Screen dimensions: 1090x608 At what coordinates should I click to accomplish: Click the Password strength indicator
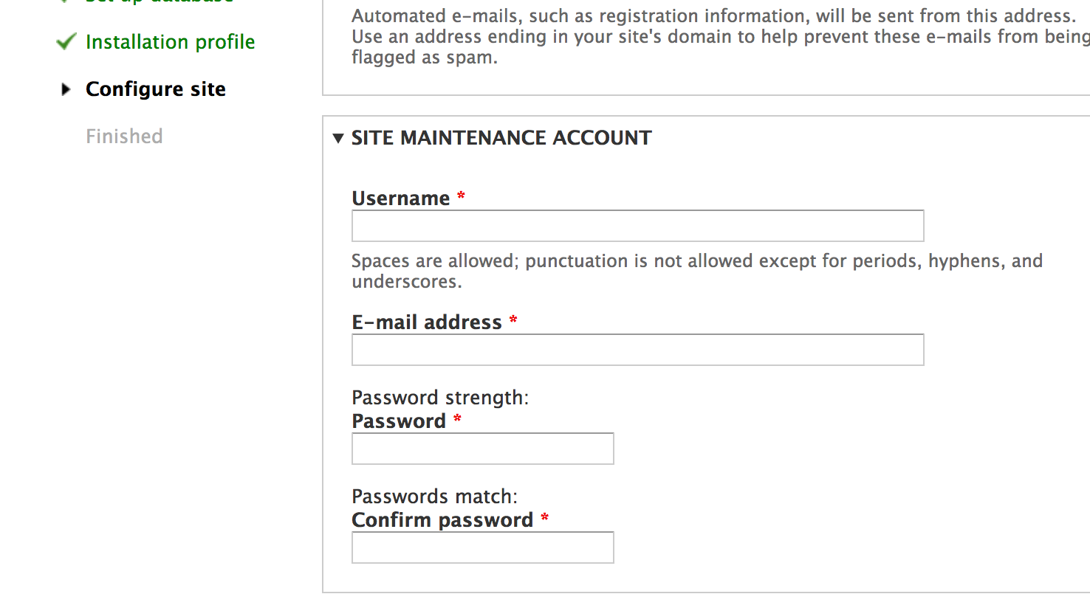click(x=441, y=398)
